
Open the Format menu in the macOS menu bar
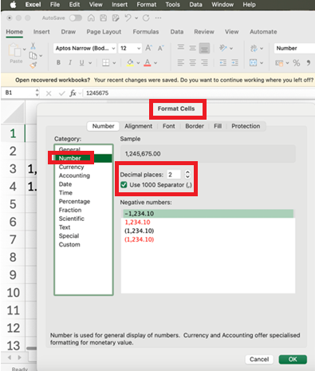coord(147,5)
